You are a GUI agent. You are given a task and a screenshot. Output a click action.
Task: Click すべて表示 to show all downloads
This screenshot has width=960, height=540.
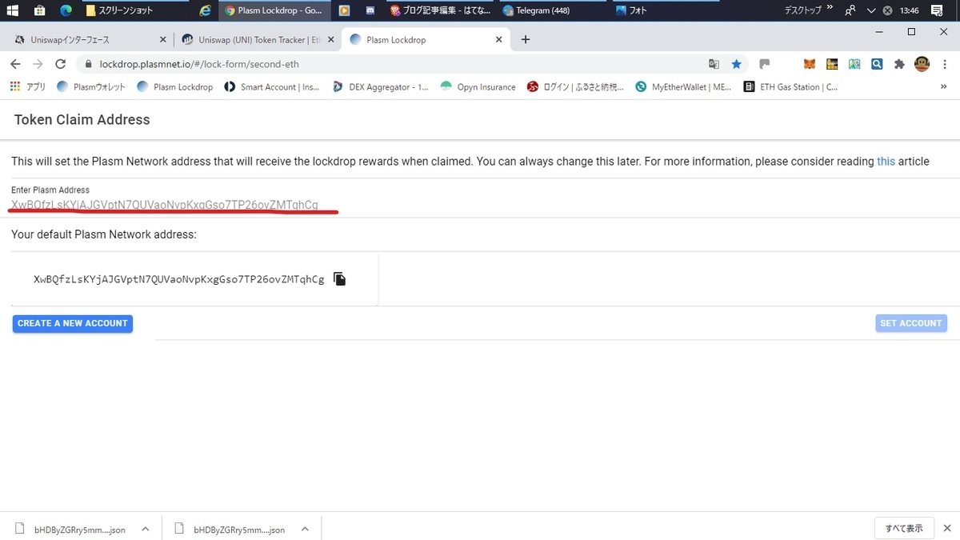tap(904, 528)
